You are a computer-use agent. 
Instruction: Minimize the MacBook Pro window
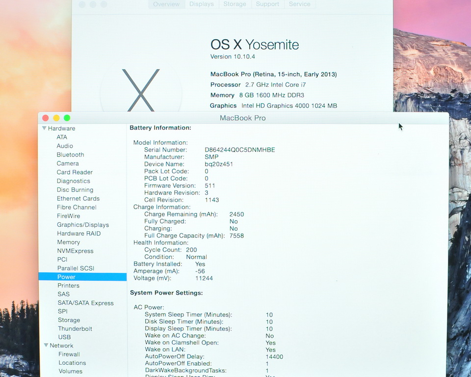tap(56, 118)
